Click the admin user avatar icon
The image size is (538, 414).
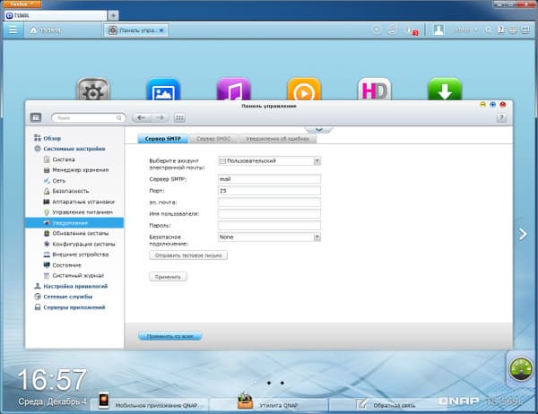click(438, 30)
